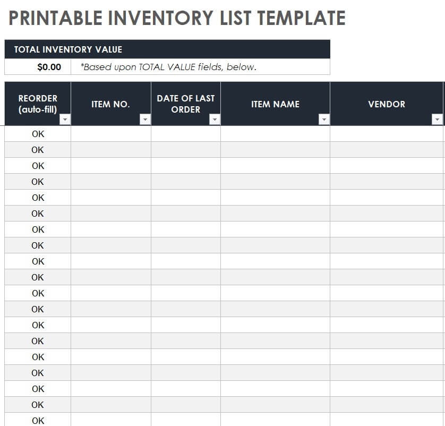Screen dimensions: 445x426
Task: Click the first empty ITEM NAME cell
Action: (x=275, y=134)
